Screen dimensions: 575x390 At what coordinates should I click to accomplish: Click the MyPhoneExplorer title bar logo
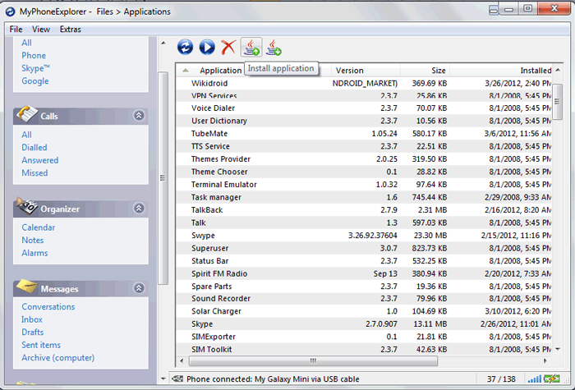pos(10,11)
